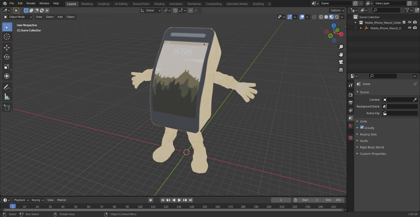Click the current frame number field
Screen dimensions: 420x217
pos(281,200)
